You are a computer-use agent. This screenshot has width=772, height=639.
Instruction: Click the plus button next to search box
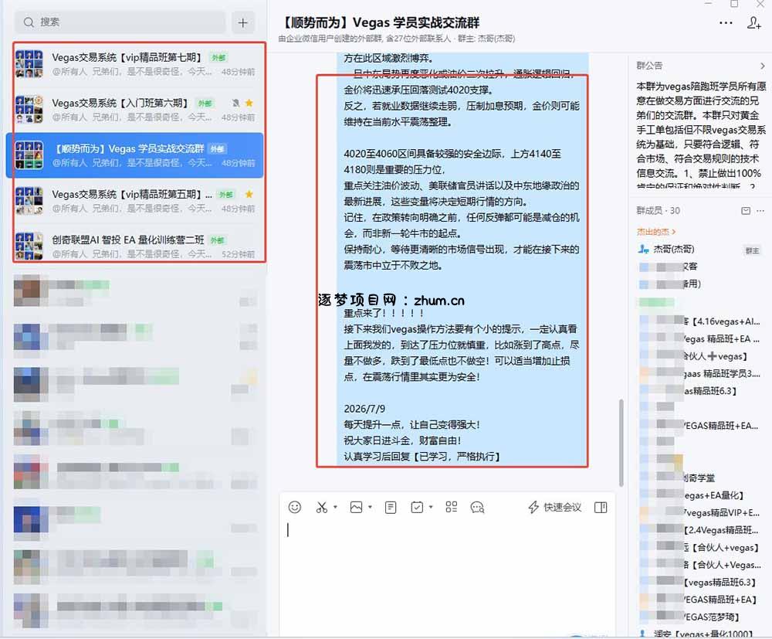pos(242,22)
